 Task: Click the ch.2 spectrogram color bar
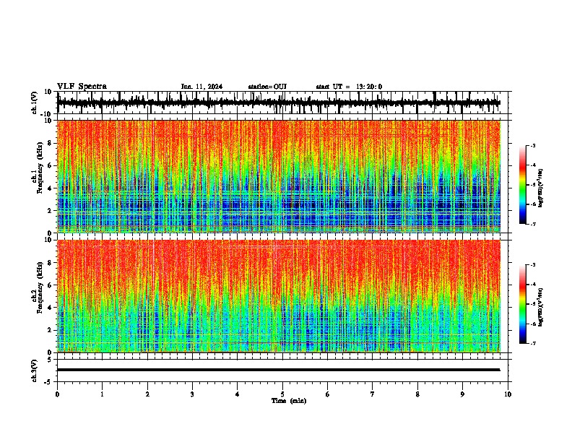tap(522, 304)
